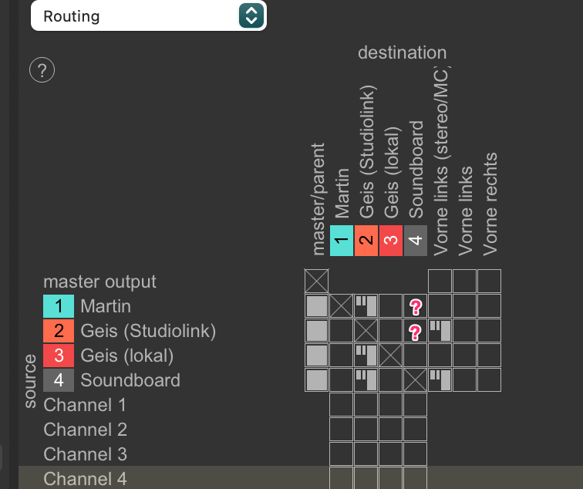Click question mark cell in Martin row

pyautogui.click(x=416, y=307)
